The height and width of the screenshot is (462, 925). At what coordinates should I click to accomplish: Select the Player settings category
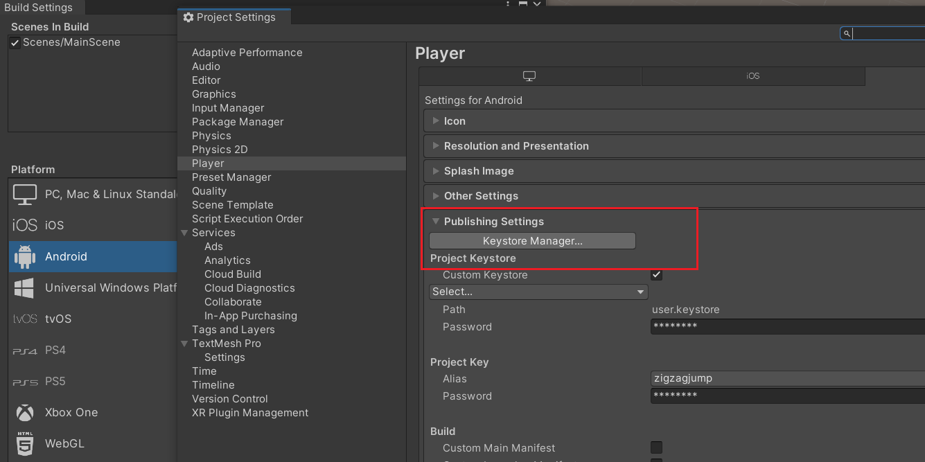coord(292,163)
